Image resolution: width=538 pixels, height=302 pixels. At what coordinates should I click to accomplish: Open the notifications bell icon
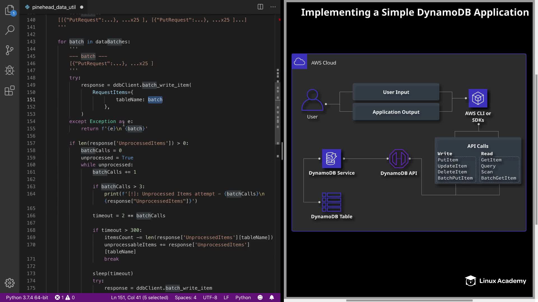click(x=272, y=298)
